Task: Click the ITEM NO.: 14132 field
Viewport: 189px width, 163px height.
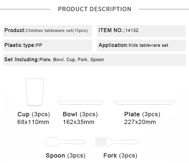Action: (x=141, y=31)
